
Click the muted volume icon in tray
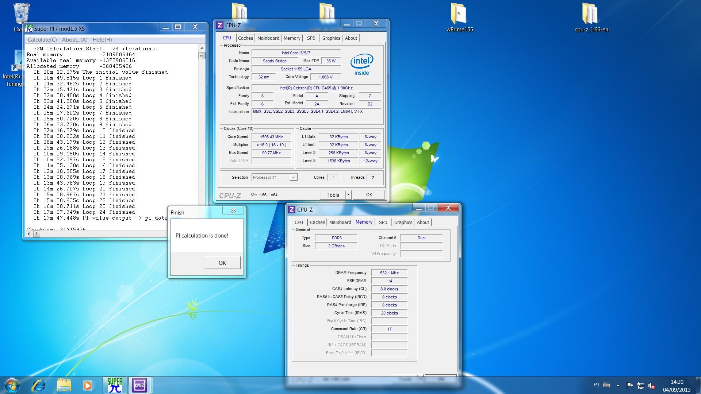[x=652, y=385]
